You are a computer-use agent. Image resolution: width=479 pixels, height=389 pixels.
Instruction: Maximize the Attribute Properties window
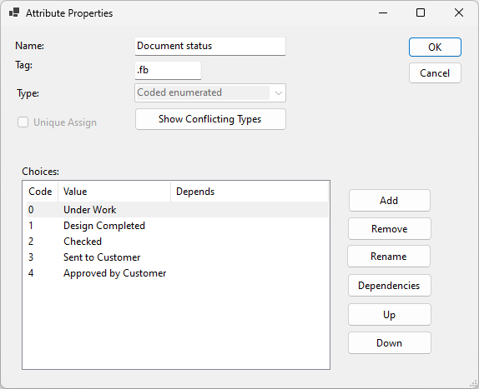click(x=421, y=12)
